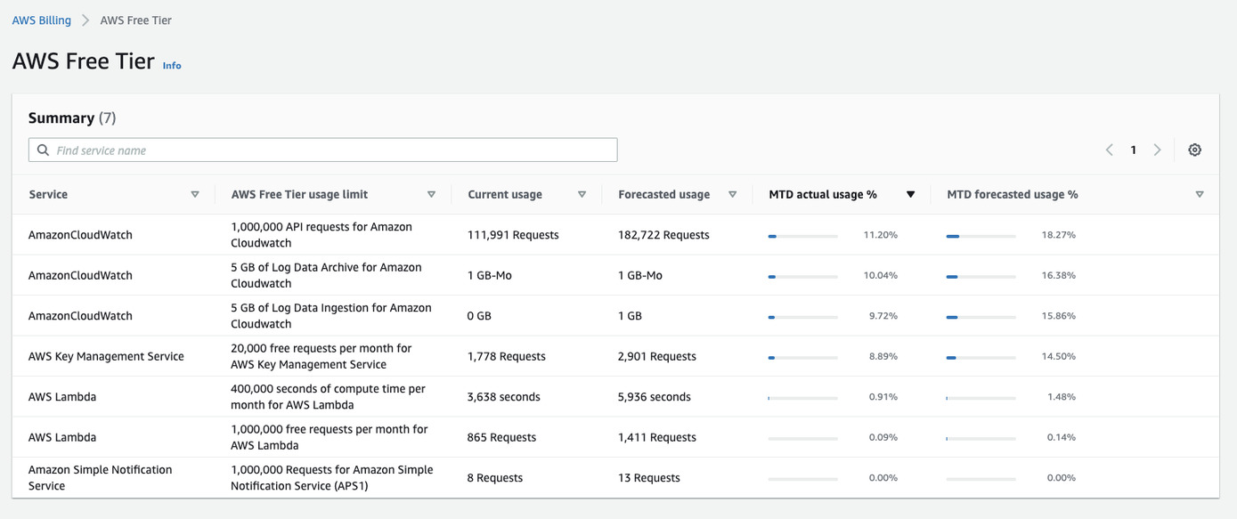Click 13 Requests forecasted cell
The height and width of the screenshot is (519, 1237).
(649, 478)
